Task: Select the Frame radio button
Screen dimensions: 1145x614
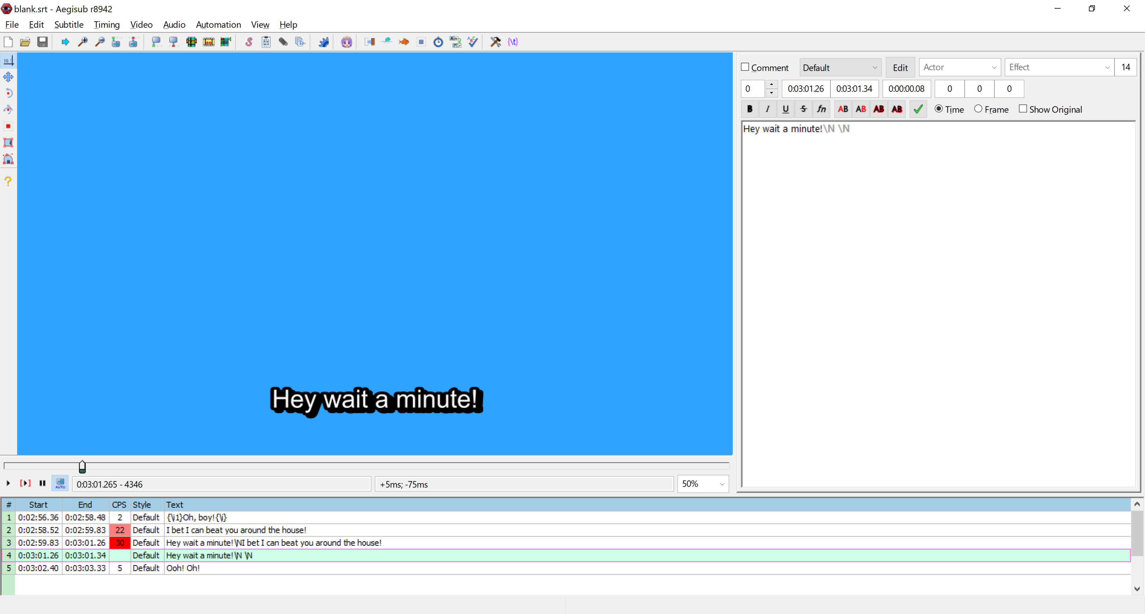Action: tap(978, 109)
